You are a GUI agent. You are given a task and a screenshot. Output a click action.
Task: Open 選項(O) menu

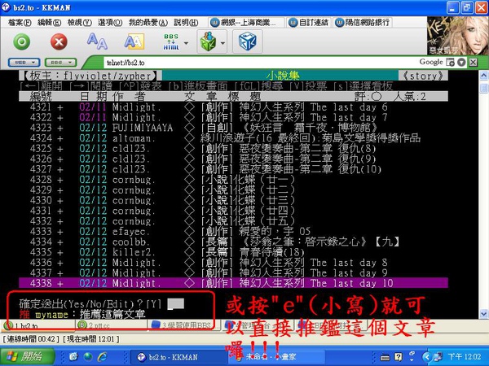pyautogui.click(x=110, y=23)
